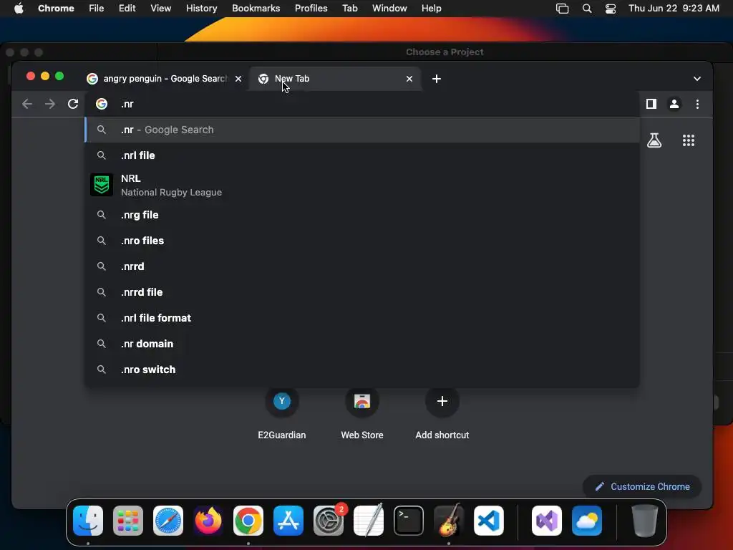Image resolution: width=733 pixels, height=550 pixels.
Task: Click the Add shortcut plus button
Action: coord(442,401)
